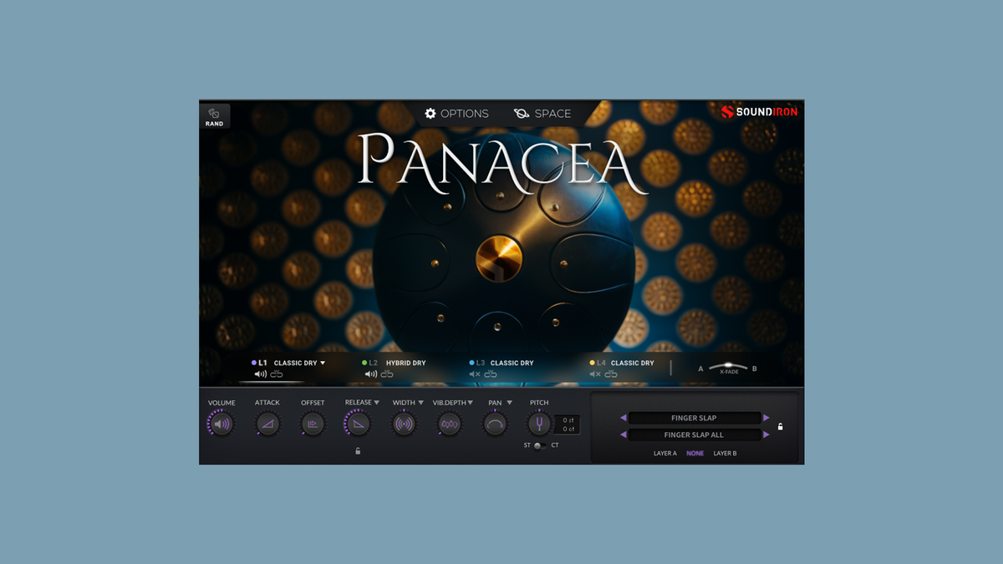This screenshot has height=564, width=1003.
Task: Expand the VIB.DEPTH dropdown arrow
Action: click(x=471, y=403)
